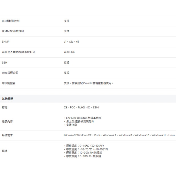176x176 pixels.
Task: Click 'CE、FCC、RoHS、IC、BSMI' certification value
Action: [x=81, y=108]
